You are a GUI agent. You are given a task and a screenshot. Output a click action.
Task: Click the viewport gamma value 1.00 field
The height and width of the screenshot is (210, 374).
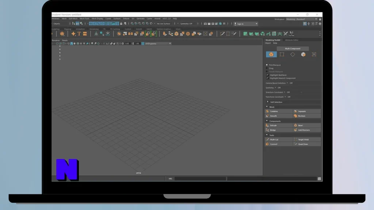(x=137, y=44)
